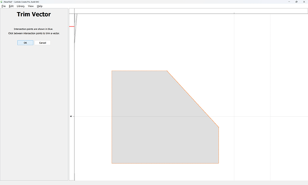Minimize the Carbide Create window
308x185 pixels.
(289, 2)
